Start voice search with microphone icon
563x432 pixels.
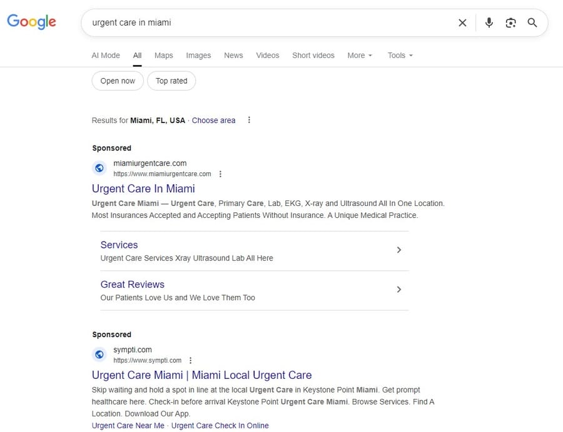(x=489, y=22)
